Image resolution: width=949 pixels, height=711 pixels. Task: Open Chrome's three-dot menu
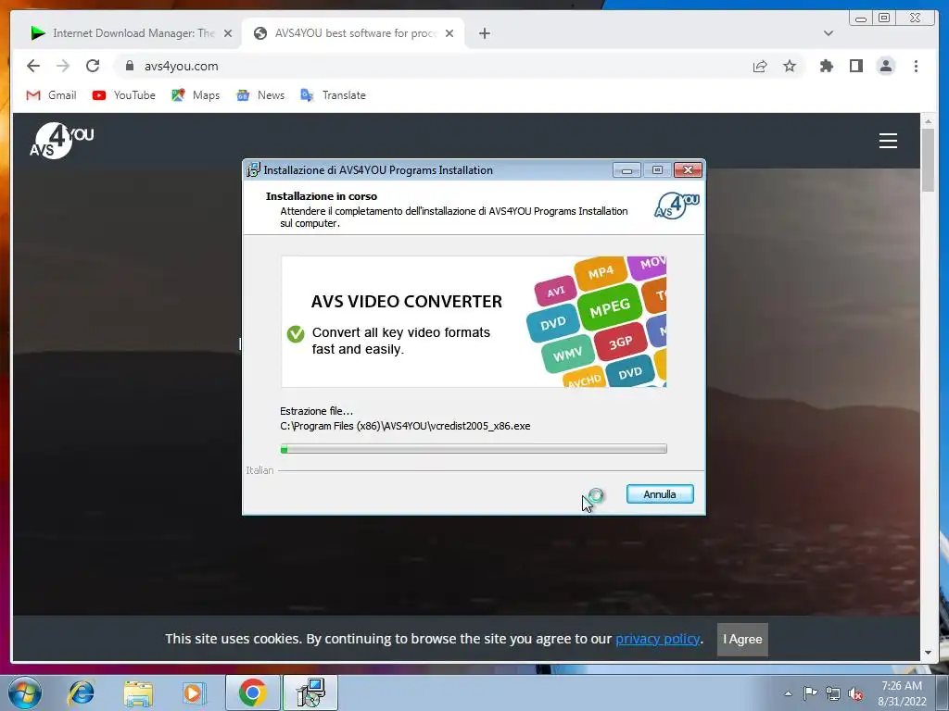[916, 66]
